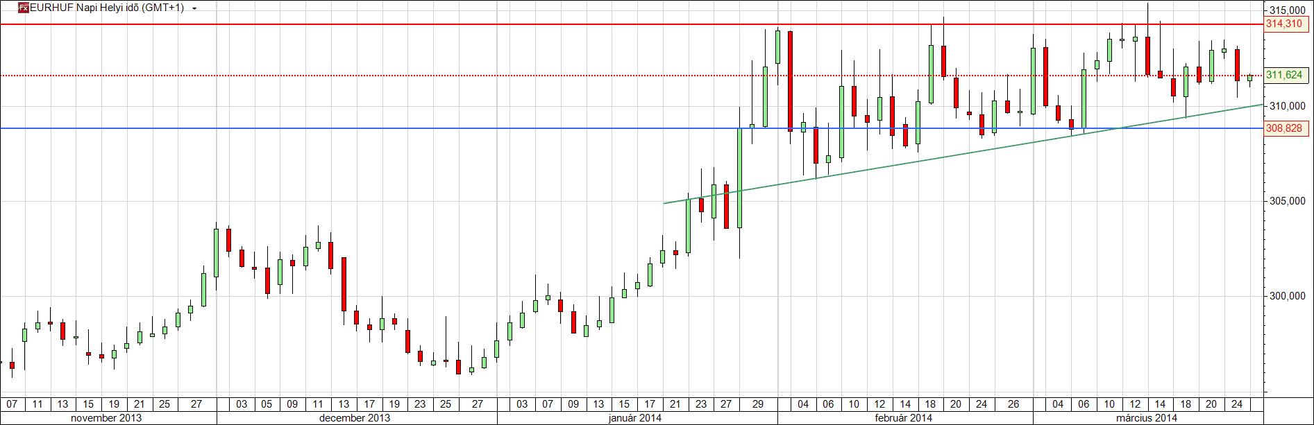Click the date label 26 on time axis
This screenshot has height=425, width=1314.
1013,404
